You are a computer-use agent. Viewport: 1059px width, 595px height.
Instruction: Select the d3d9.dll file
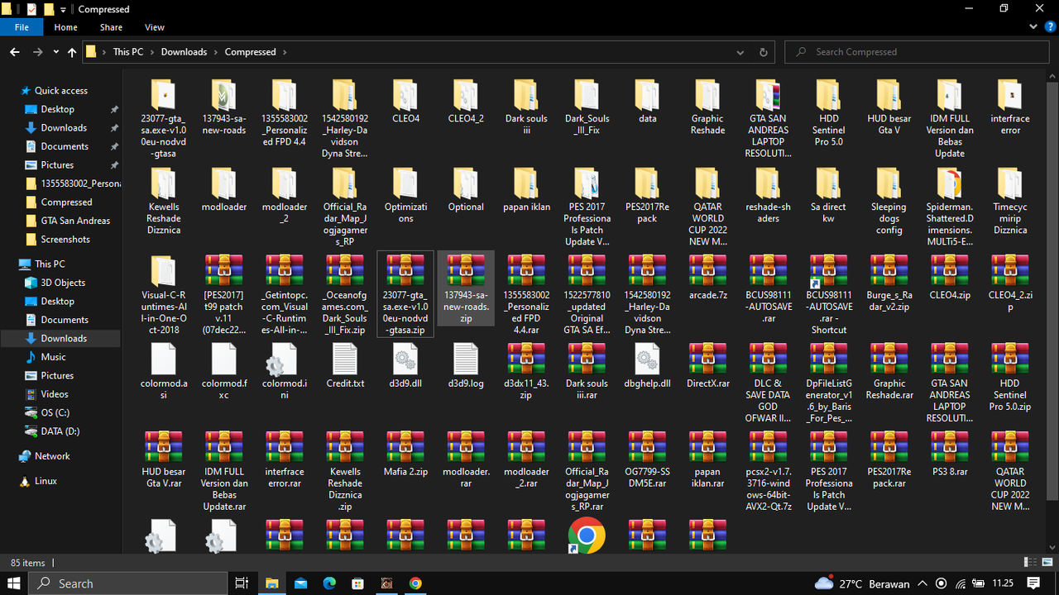click(405, 367)
